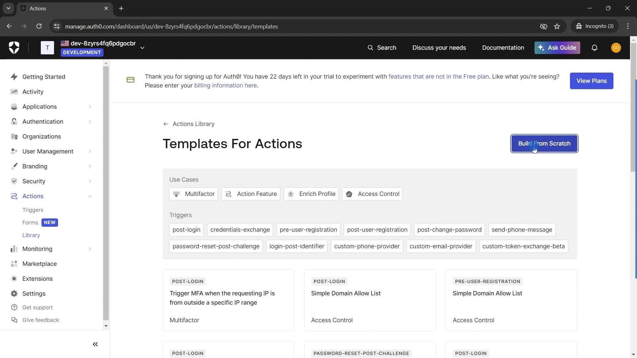Toggle the post-change-password trigger filter
Viewport: 637px width, 358px height.
coord(450,230)
